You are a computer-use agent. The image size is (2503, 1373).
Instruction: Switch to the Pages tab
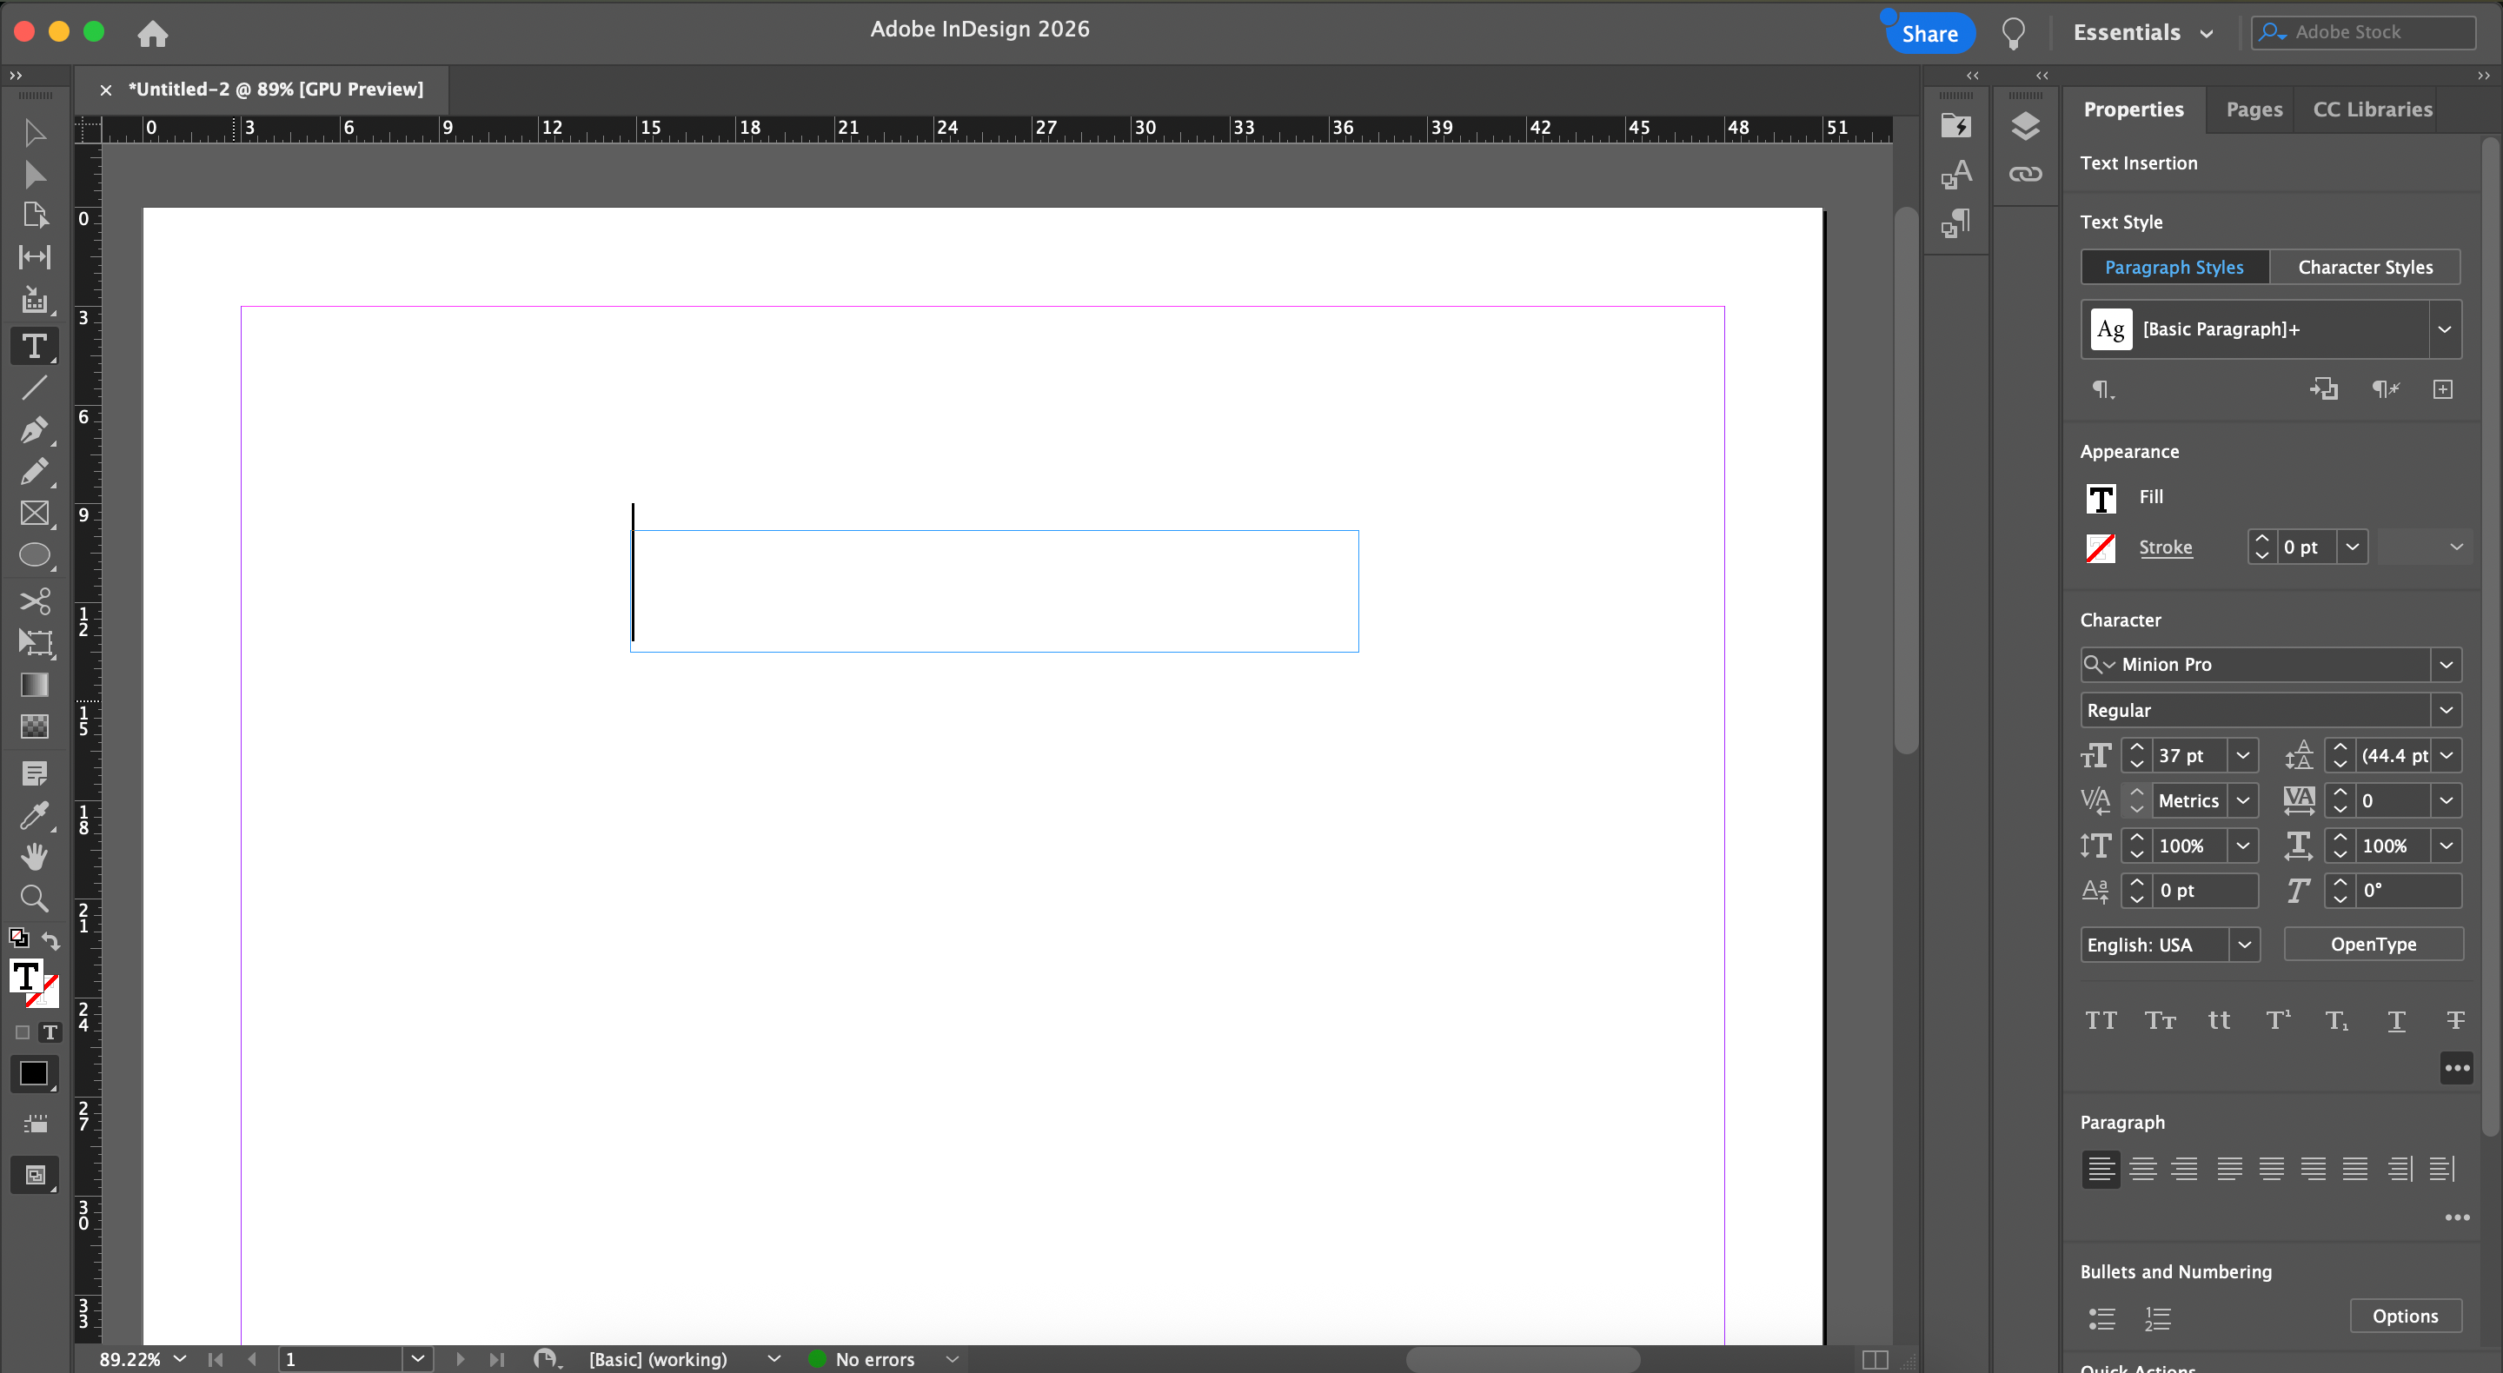[x=2254, y=109]
